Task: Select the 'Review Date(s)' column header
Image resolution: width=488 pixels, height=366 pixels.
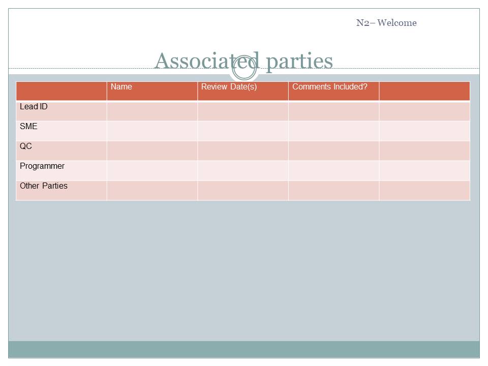Action: click(x=229, y=87)
